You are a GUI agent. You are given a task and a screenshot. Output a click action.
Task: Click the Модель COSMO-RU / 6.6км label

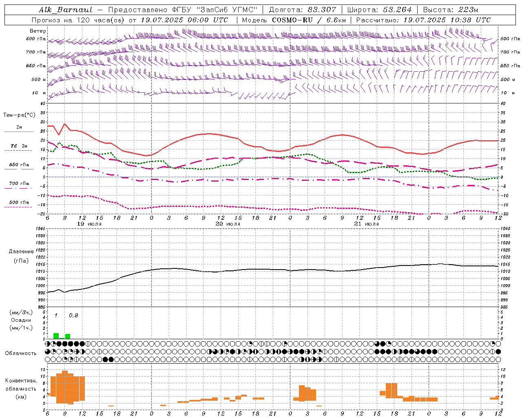coord(294,20)
